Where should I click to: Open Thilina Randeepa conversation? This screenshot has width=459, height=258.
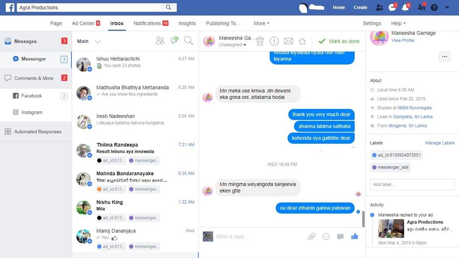tap(135, 152)
